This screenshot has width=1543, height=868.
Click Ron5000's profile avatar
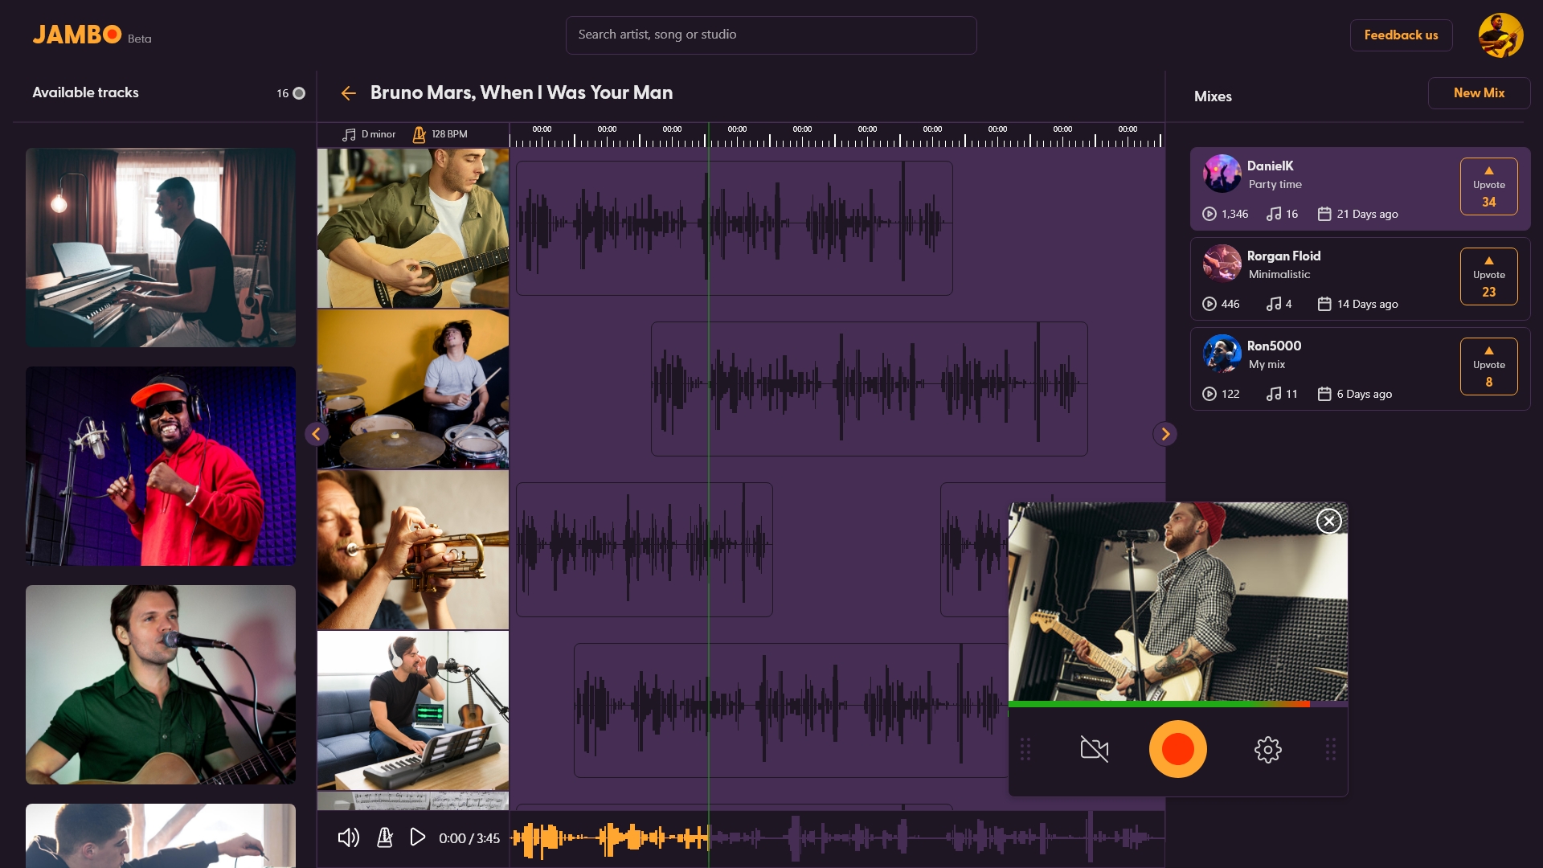point(1222,354)
